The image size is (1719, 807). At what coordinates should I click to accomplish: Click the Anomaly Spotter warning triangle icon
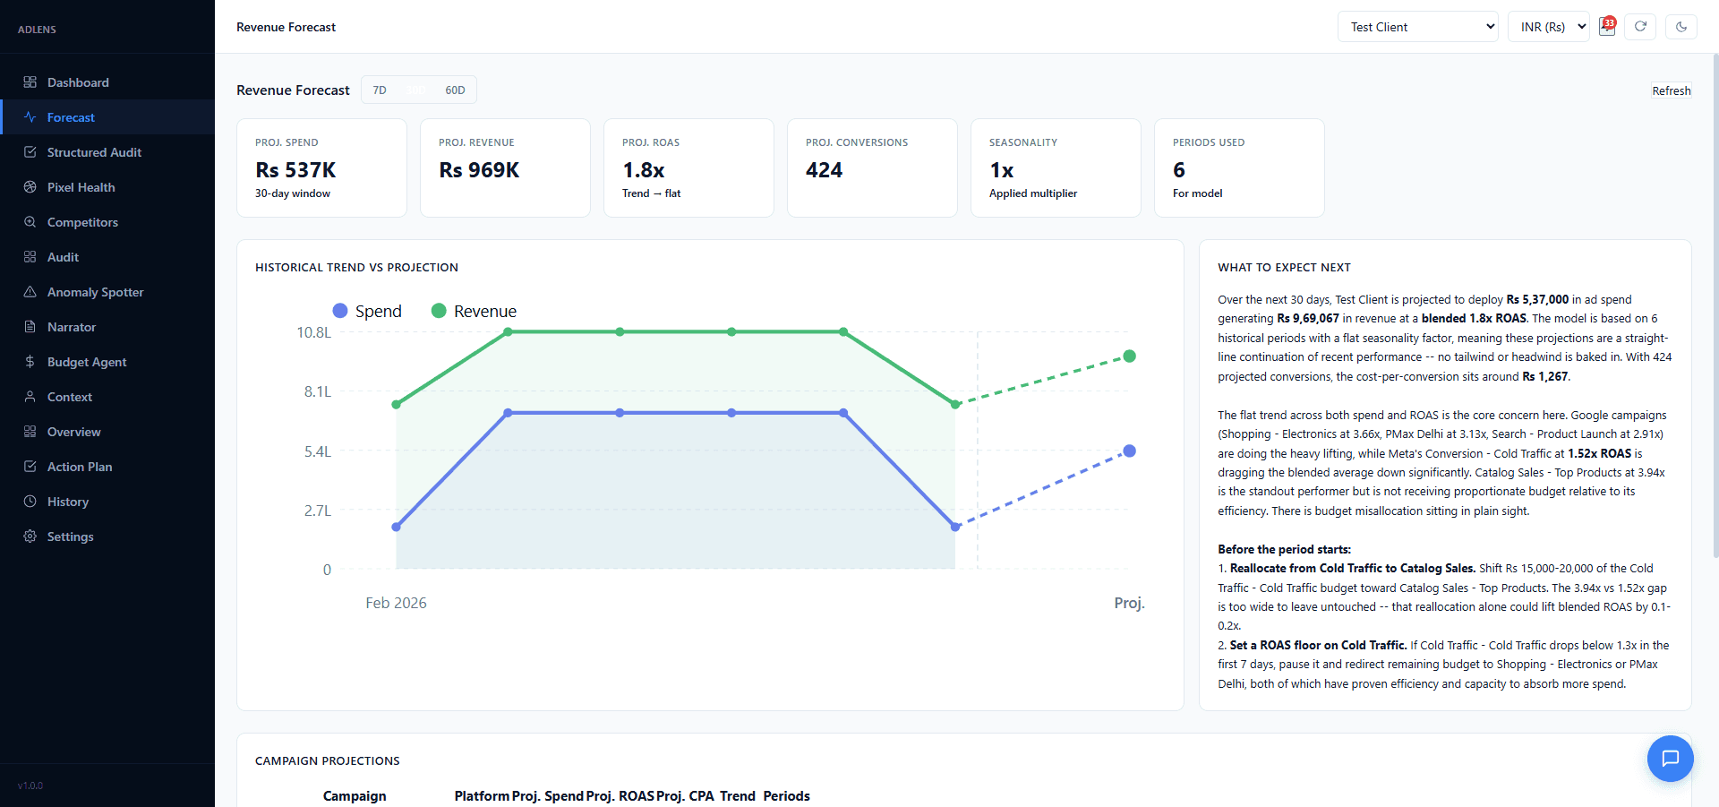tap(30, 292)
